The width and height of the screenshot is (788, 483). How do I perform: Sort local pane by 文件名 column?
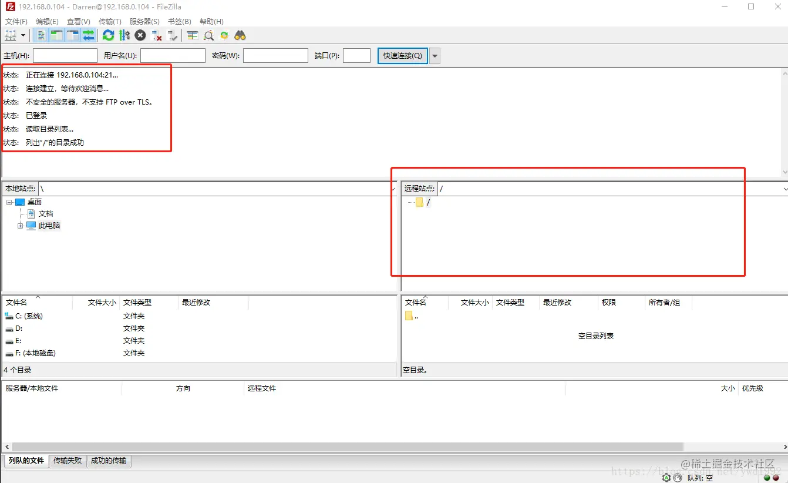click(38, 303)
